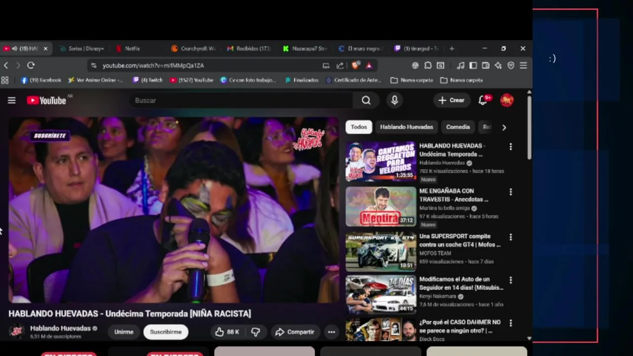This screenshot has height=356, width=633.
Task: Focus the YouTube 'Buscar' search field
Action: (x=241, y=100)
